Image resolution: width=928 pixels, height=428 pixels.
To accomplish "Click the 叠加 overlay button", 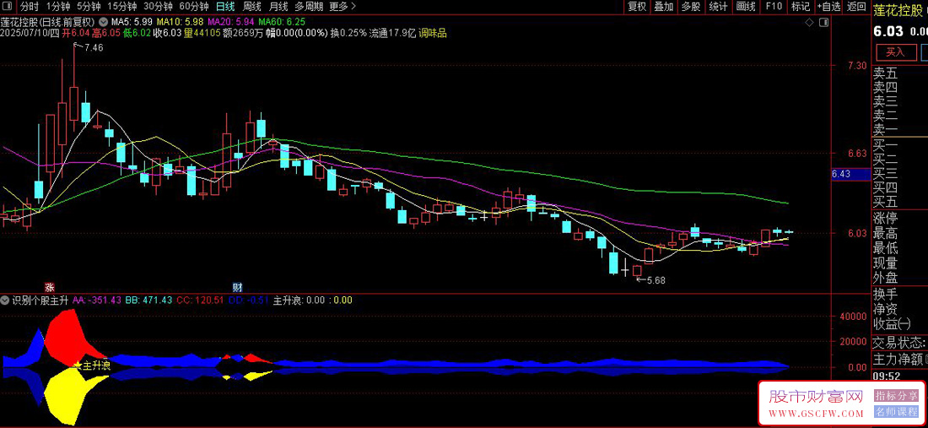I will (663, 7).
